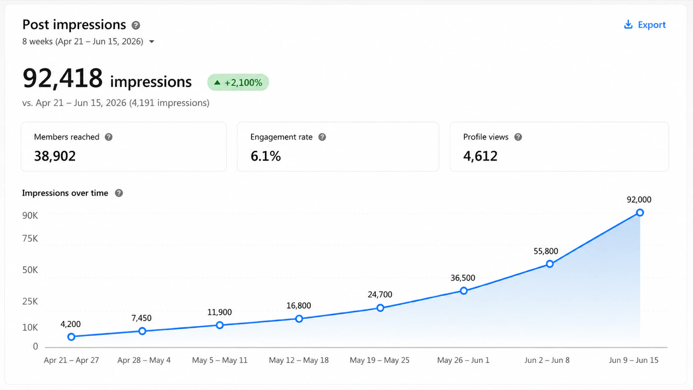The width and height of the screenshot is (693, 390).
Task: Click the May 26 – Jun 1 axis label
Action: tap(463, 360)
